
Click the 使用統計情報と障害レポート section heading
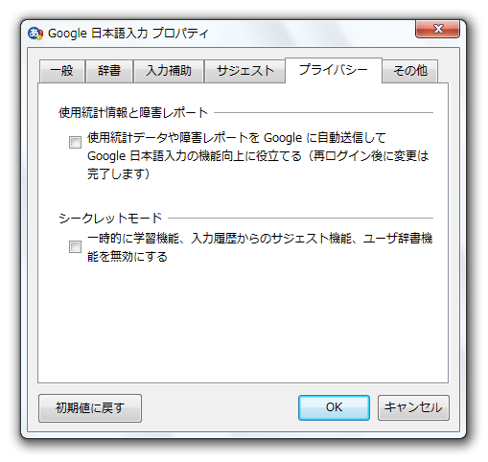point(133,113)
